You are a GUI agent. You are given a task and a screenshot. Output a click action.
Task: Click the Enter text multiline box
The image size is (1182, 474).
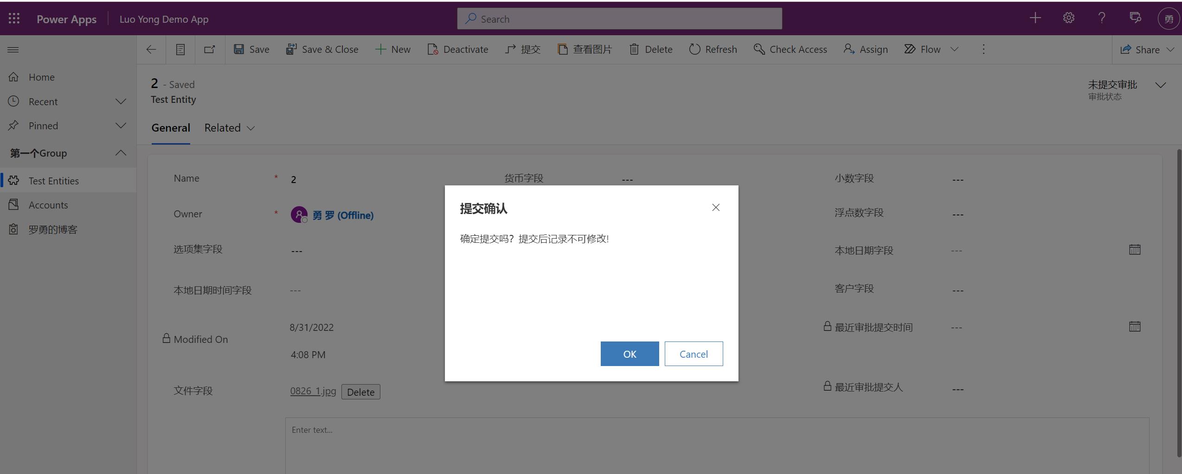click(x=717, y=446)
